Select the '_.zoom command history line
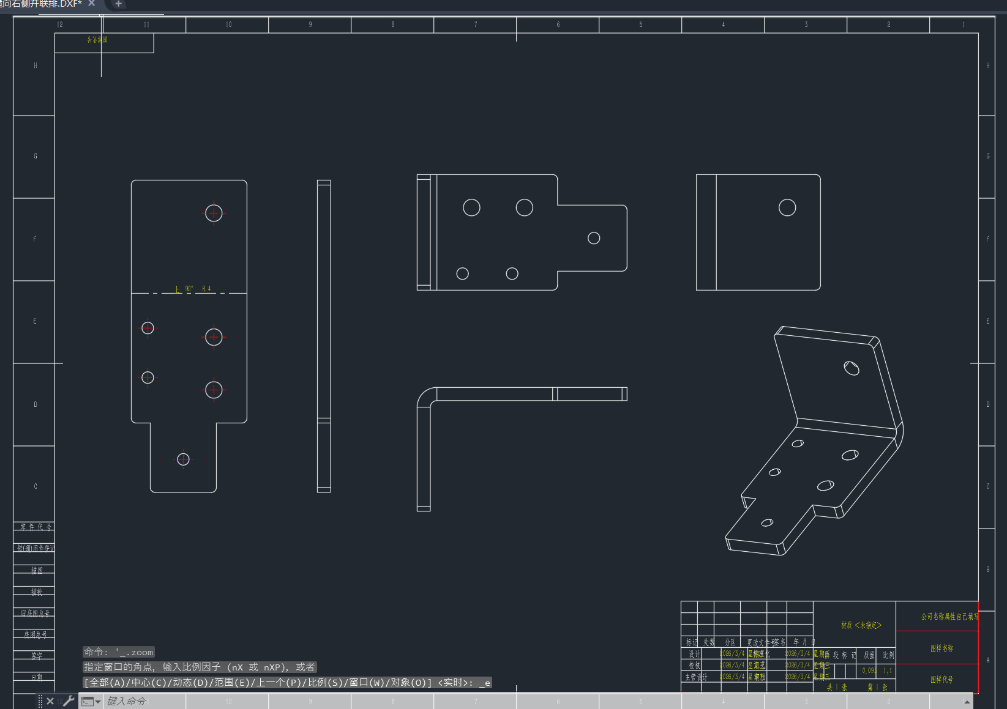Screen dimensions: 1007x709 point(119,652)
